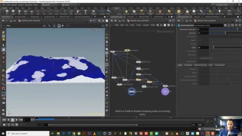The height and width of the screenshot is (136, 242).
Task: Adjust the Resolution Exponent slider
Action: click(225, 29)
